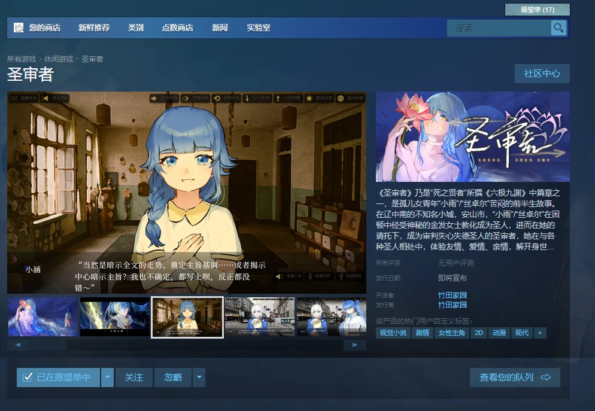
Task: Select the highlighted classroom thumbnail
Action: 187,317
